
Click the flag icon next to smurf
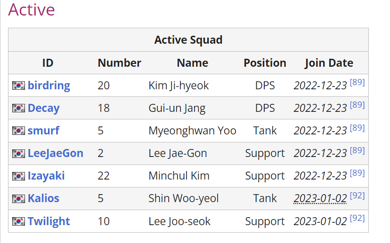click(x=18, y=131)
